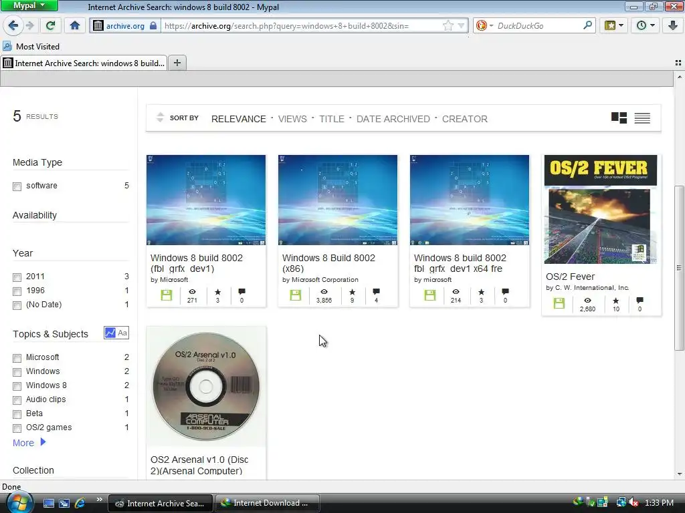685x513 pixels.
Task: Go back using the Back arrow button
Action: 13,26
